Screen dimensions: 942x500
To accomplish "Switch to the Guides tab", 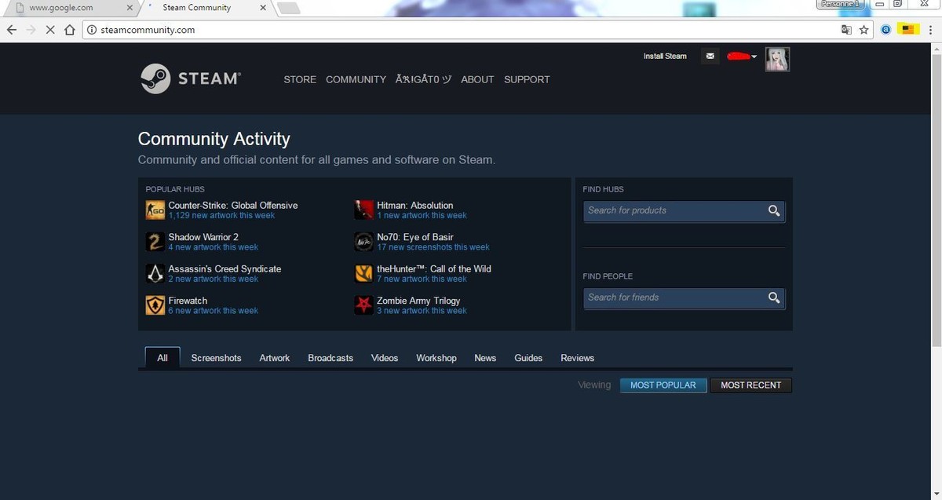I will 528,358.
